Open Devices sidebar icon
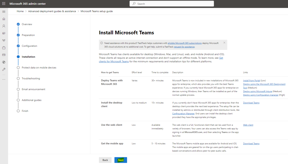The height and width of the screenshot is (164, 288). (4, 33)
